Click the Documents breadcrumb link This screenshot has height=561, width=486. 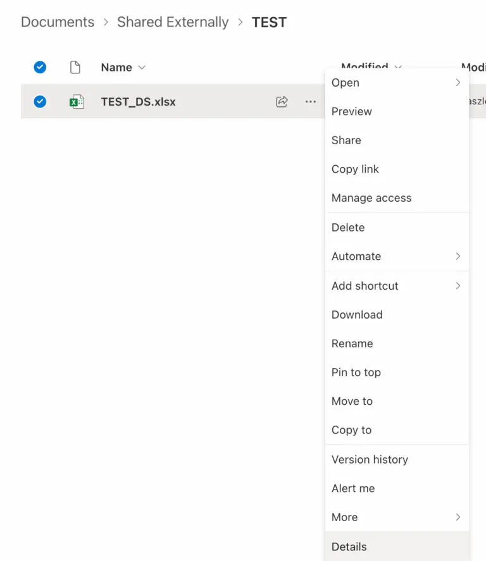57,22
